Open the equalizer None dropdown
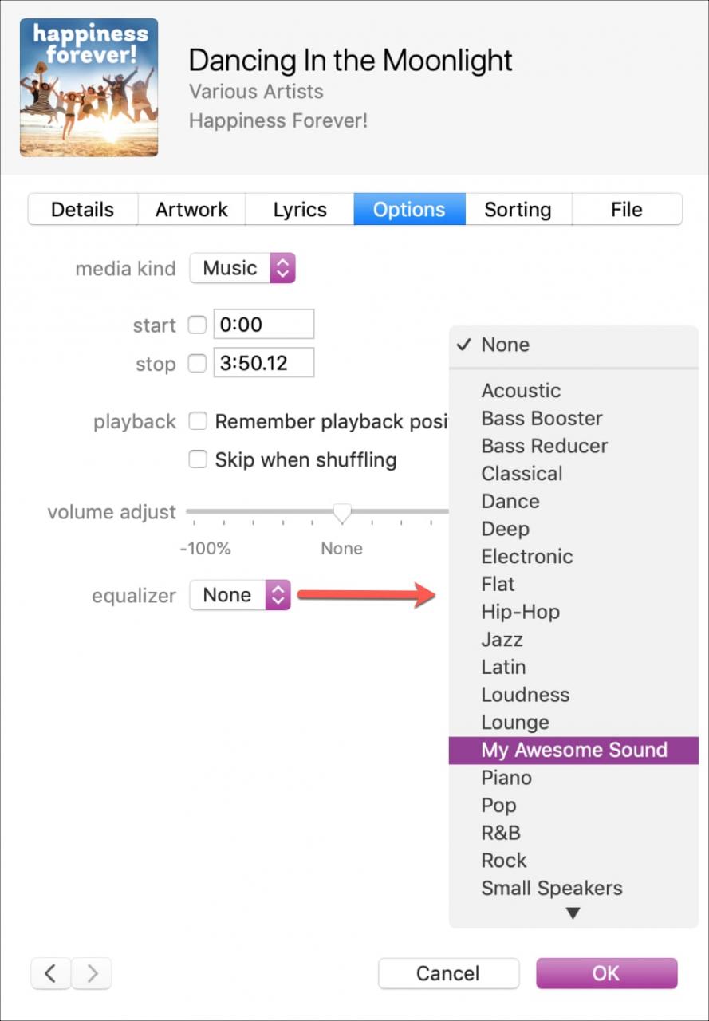The width and height of the screenshot is (709, 1021). tap(240, 595)
